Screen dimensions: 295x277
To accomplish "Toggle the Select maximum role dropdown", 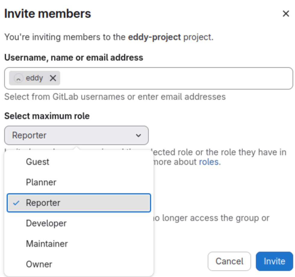I will pos(76,135).
